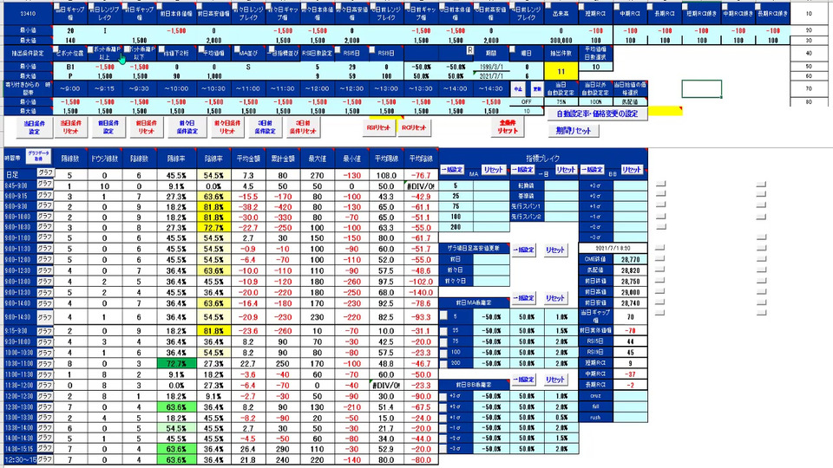Open グラフ for the 8:45-9:00 row
Image resolution: width=833 pixels, height=468 pixels.
[x=44, y=184]
